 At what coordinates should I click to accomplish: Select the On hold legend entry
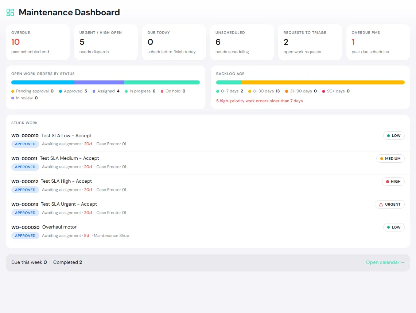(173, 91)
